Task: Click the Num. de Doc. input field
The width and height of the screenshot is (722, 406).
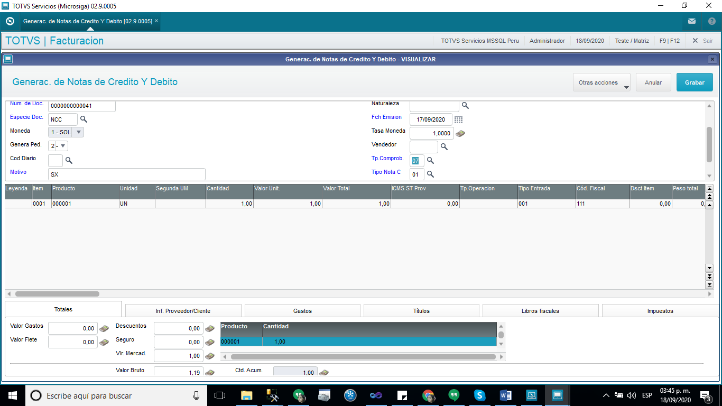Action: [x=82, y=106]
